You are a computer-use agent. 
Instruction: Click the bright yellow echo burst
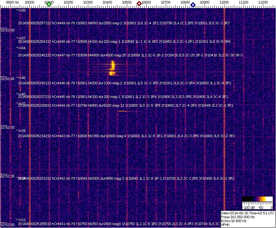[x=113, y=68]
